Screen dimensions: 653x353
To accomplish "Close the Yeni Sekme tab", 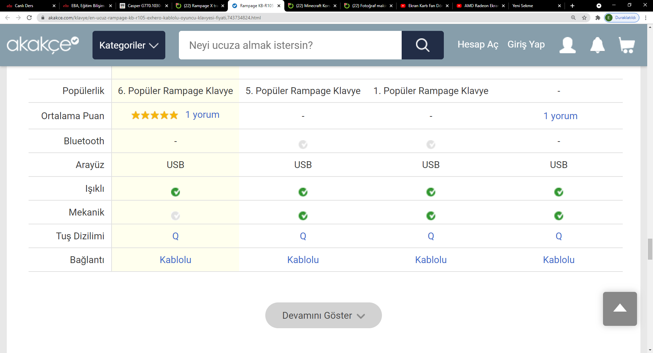I will (x=559, y=6).
